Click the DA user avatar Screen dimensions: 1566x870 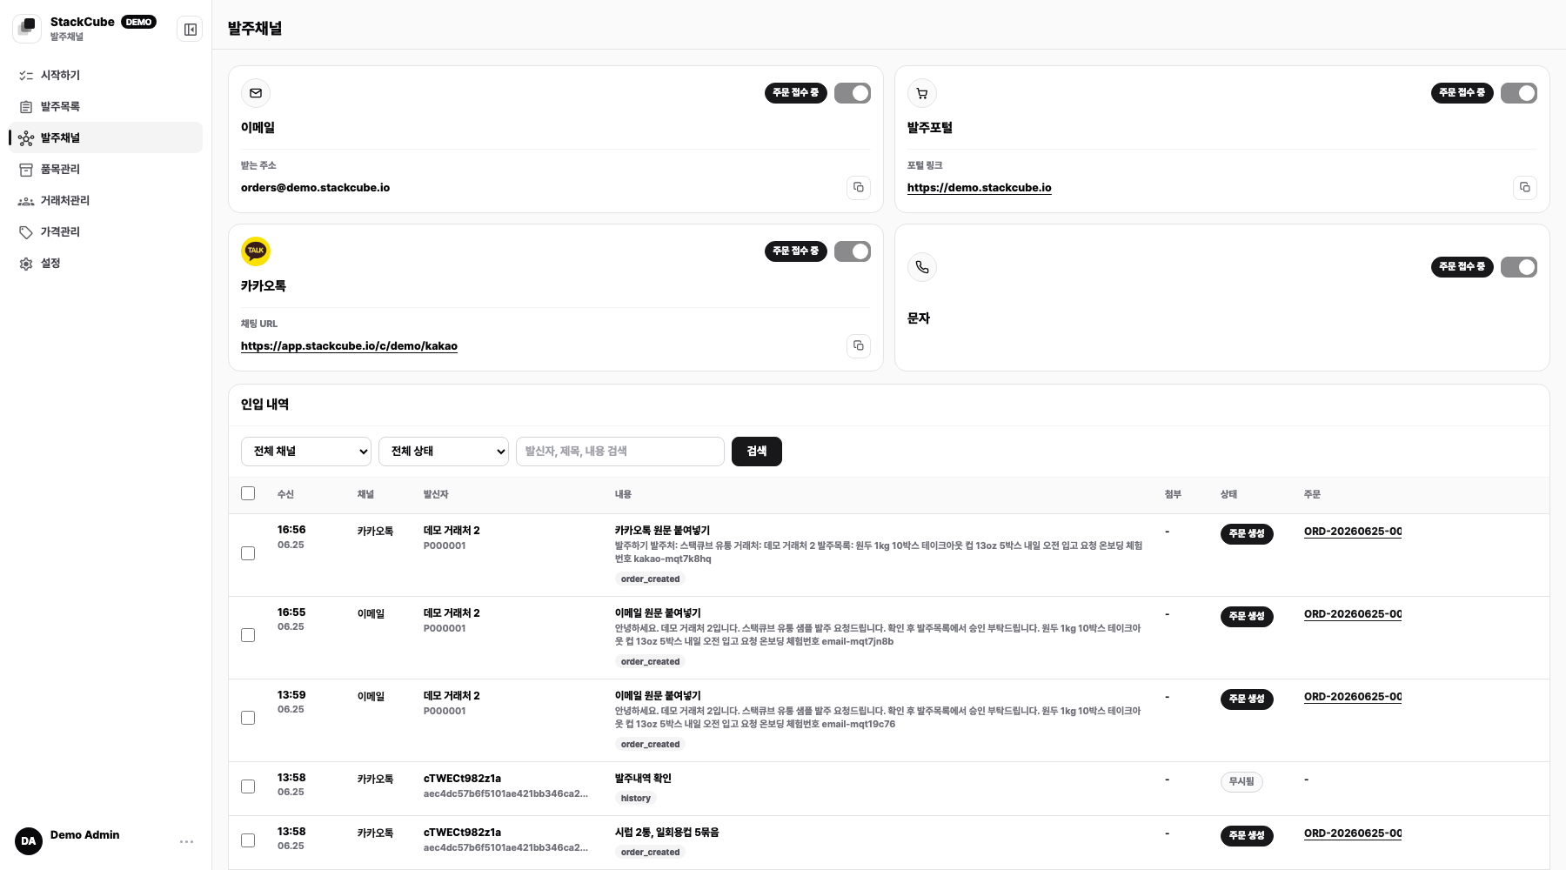click(29, 841)
